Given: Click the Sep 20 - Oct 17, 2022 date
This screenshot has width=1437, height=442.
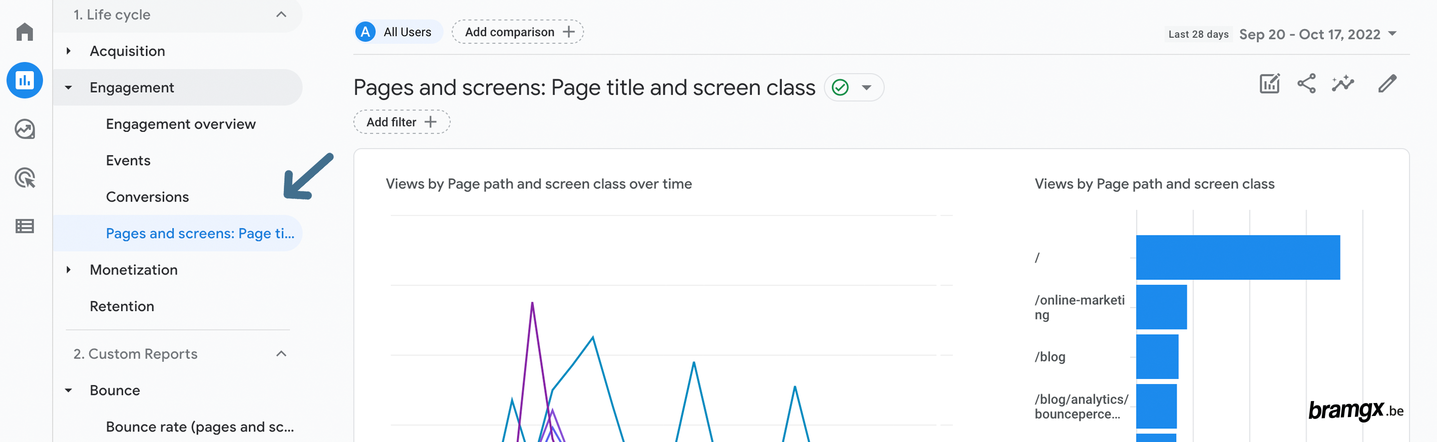Looking at the screenshot, I should [1309, 34].
